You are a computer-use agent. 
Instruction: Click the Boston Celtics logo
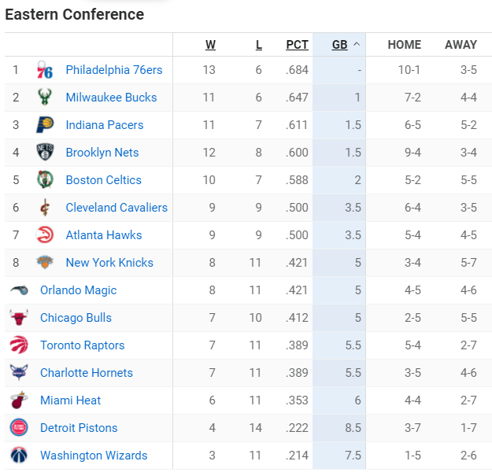(45, 179)
